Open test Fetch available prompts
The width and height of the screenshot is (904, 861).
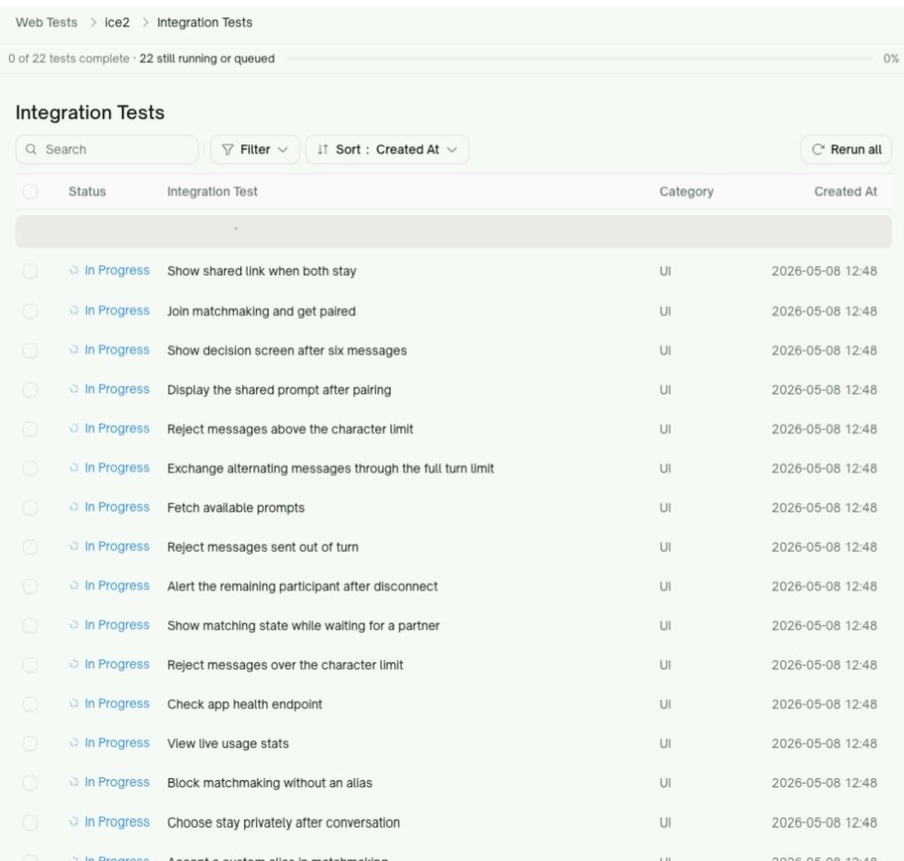click(236, 508)
